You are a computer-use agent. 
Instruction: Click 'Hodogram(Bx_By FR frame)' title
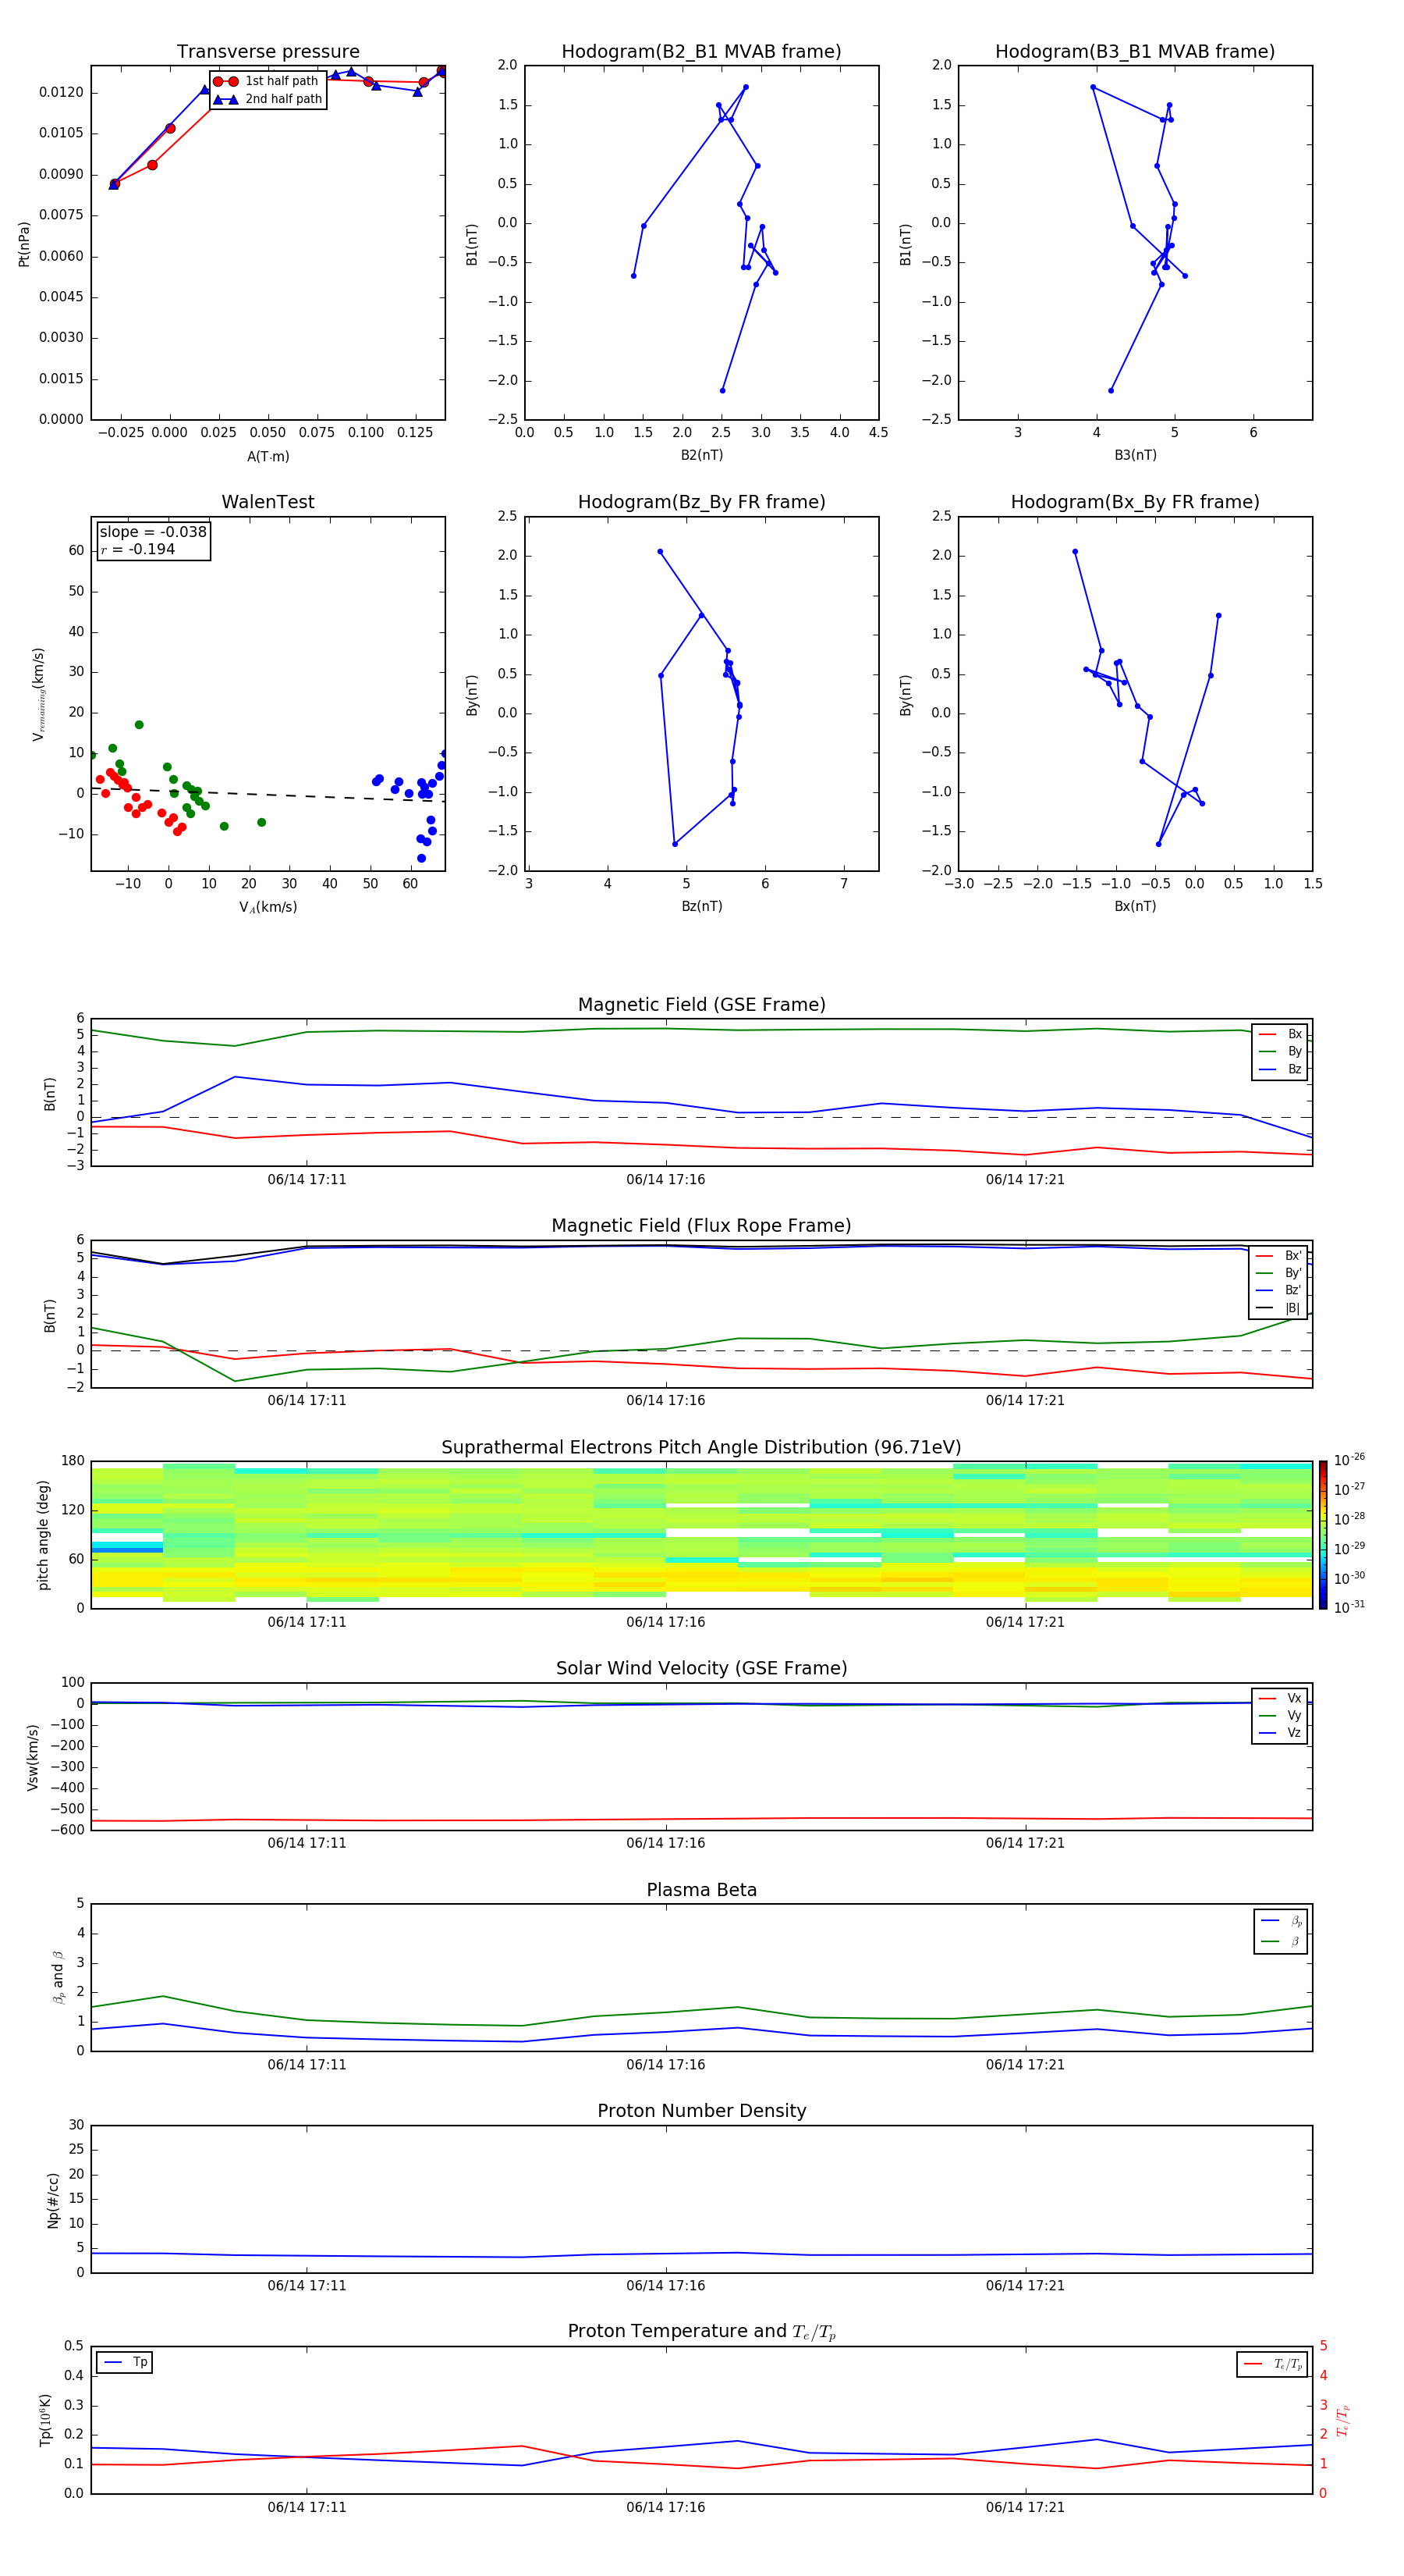click(x=1135, y=502)
